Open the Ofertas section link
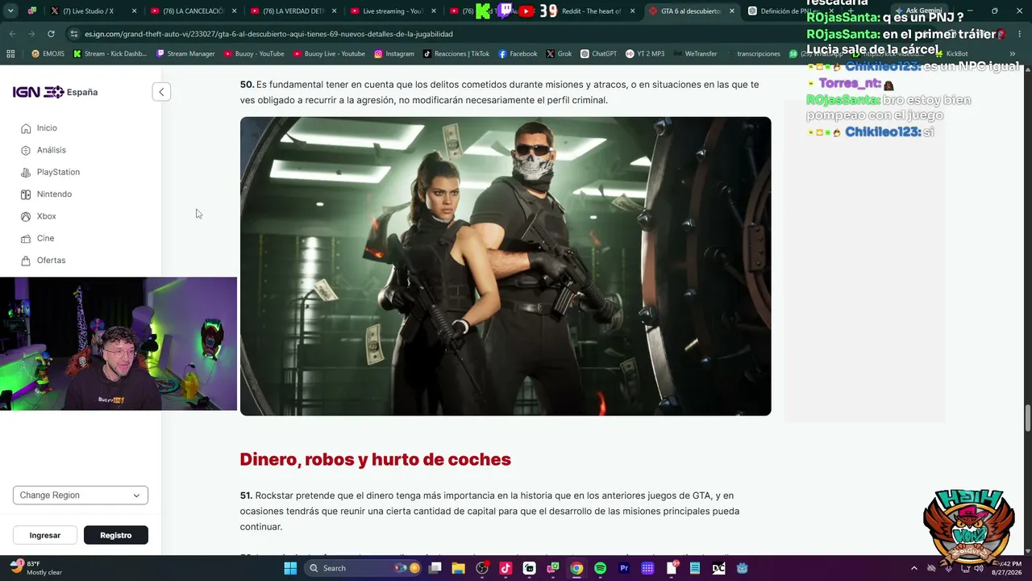 click(x=51, y=261)
